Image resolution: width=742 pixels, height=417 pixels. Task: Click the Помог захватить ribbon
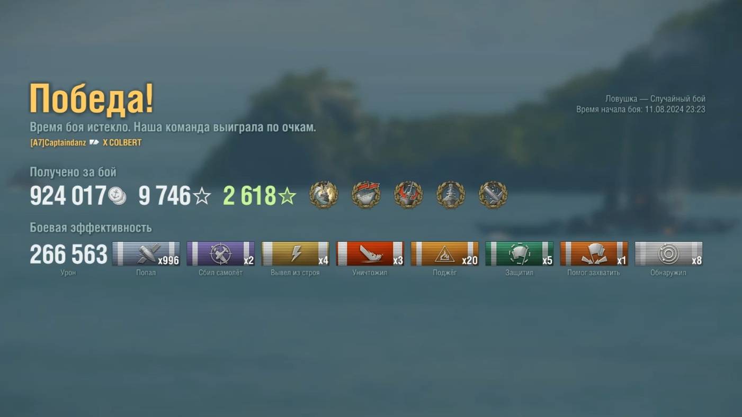point(594,253)
